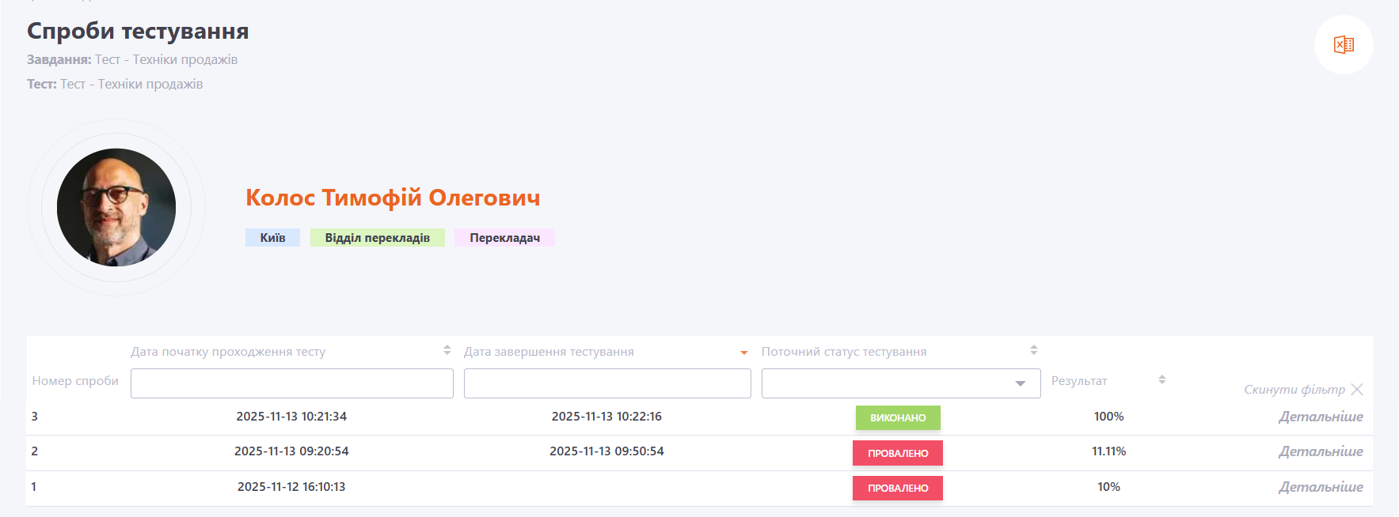Click the name Колос Тимофій Олегович

coord(393,198)
